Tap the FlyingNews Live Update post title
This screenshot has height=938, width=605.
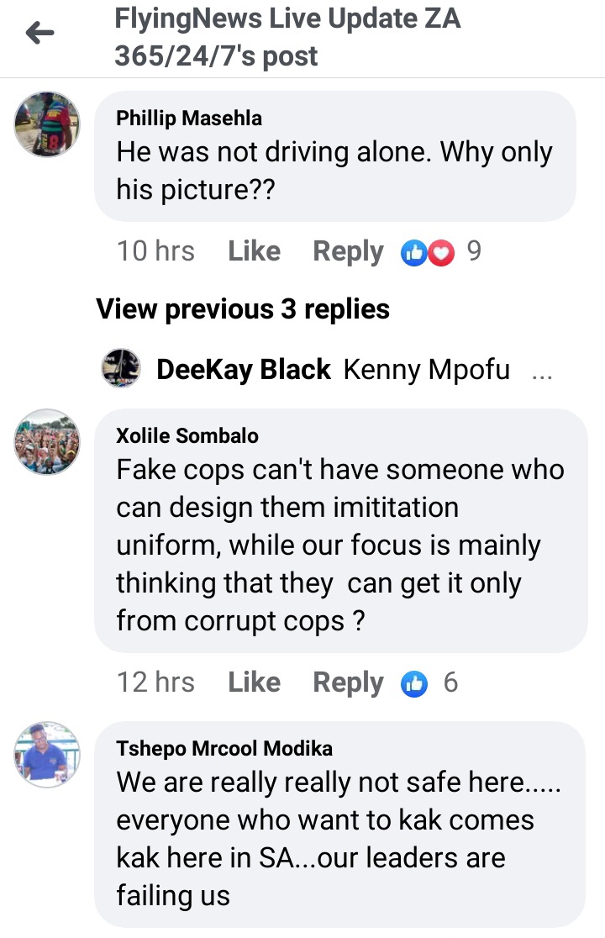point(287,38)
